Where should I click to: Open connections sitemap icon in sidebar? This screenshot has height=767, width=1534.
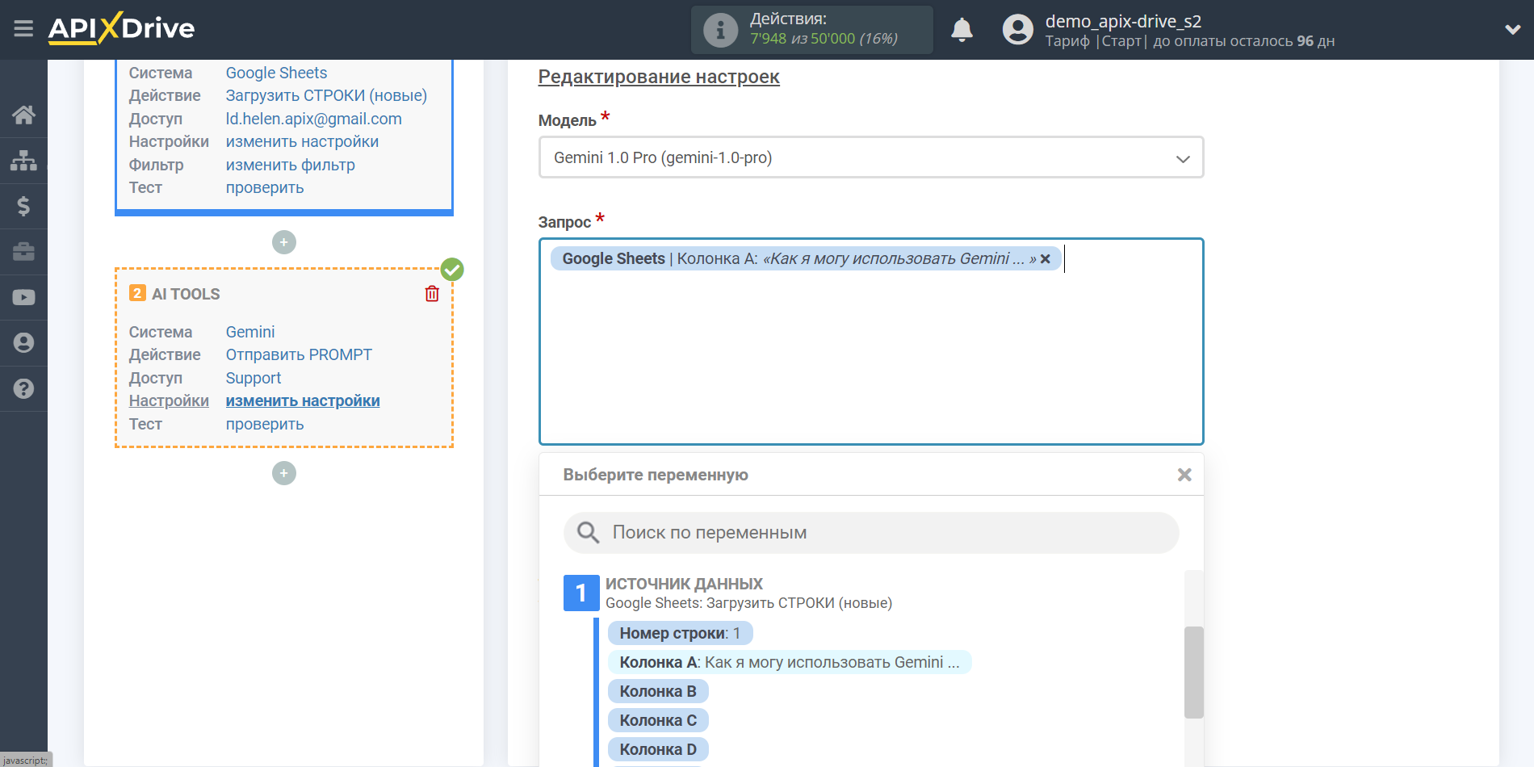[23, 161]
